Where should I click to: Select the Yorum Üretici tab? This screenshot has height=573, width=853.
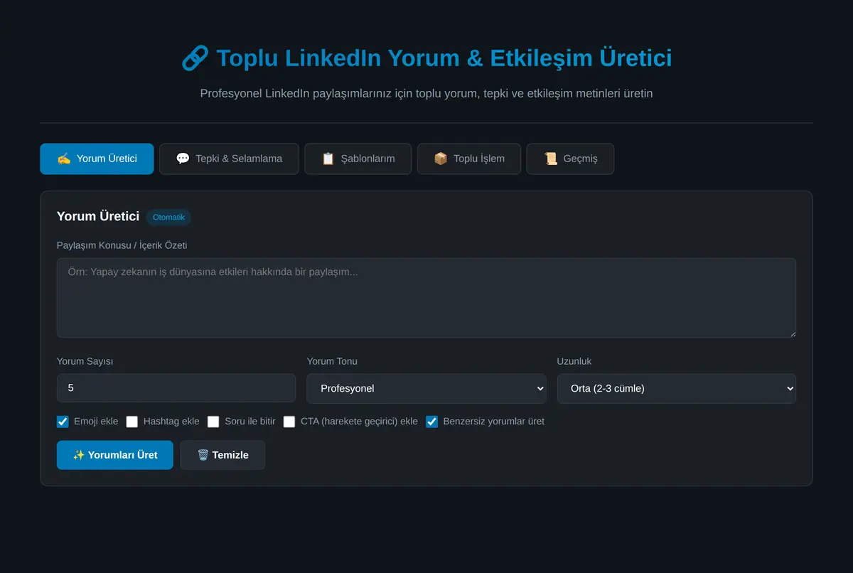(x=97, y=159)
